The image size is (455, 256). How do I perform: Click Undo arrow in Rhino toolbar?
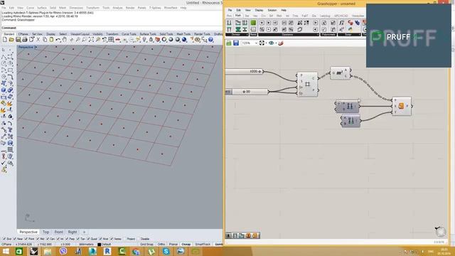(58, 40)
